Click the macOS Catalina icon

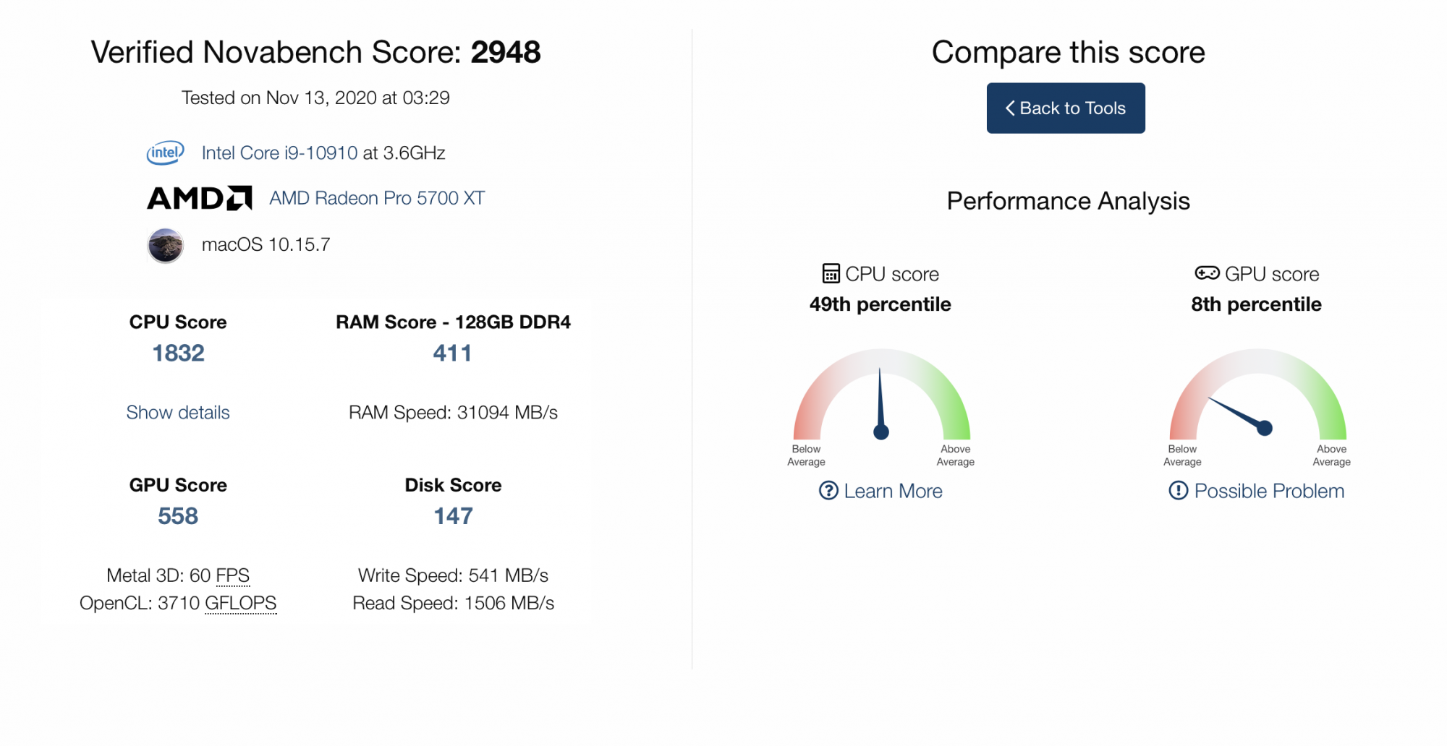tap(166, 246)
